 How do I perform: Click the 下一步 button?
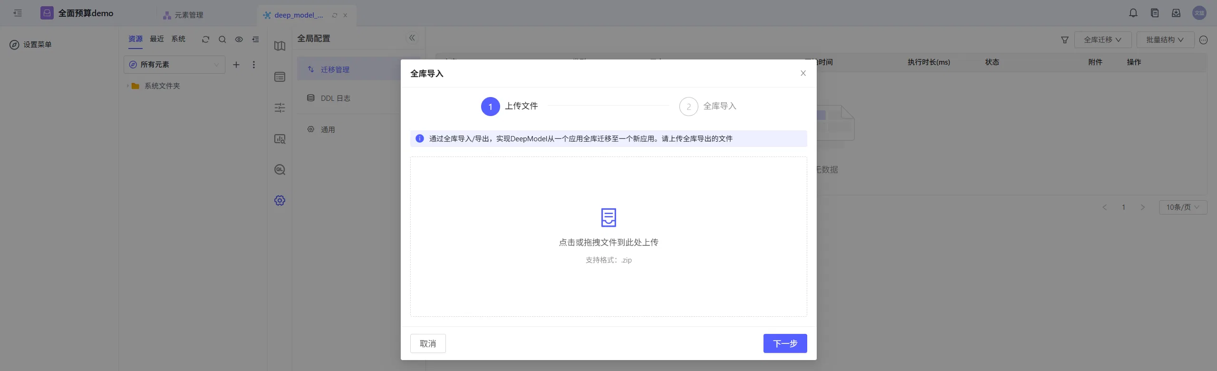coord(785,343)
